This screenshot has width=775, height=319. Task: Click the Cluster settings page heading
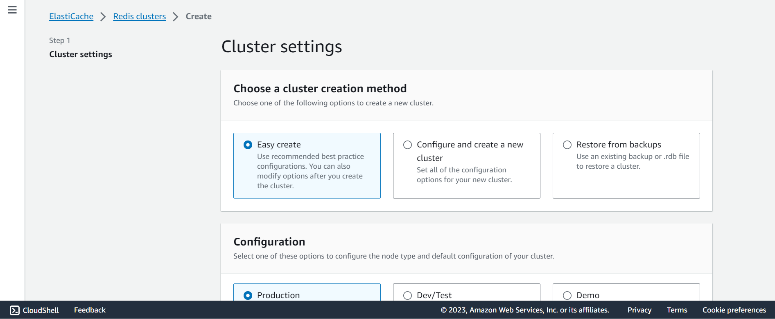pos(282,47)
